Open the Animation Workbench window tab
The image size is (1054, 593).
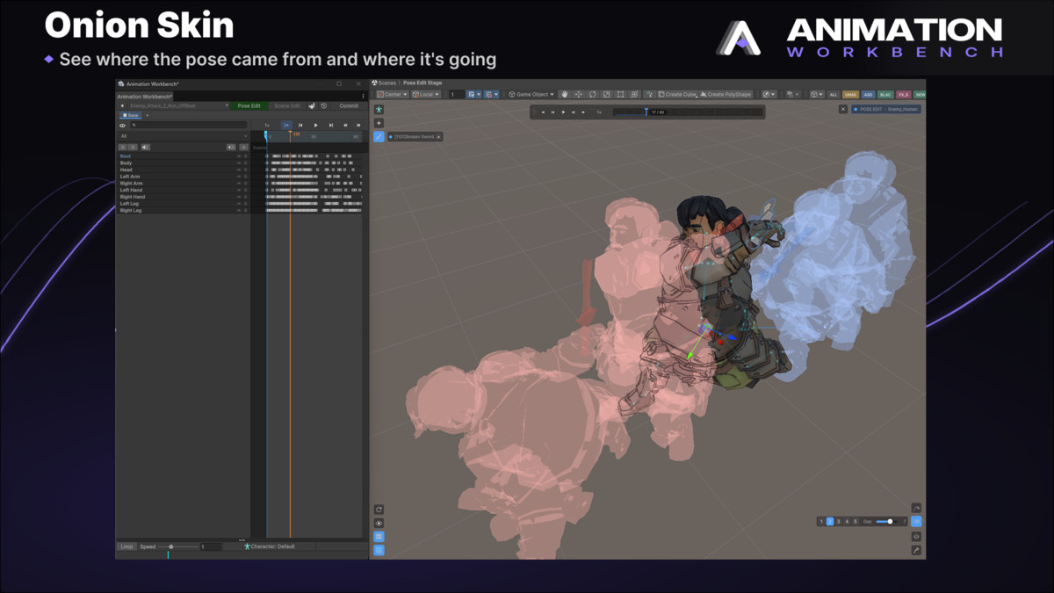pos(145,97)
